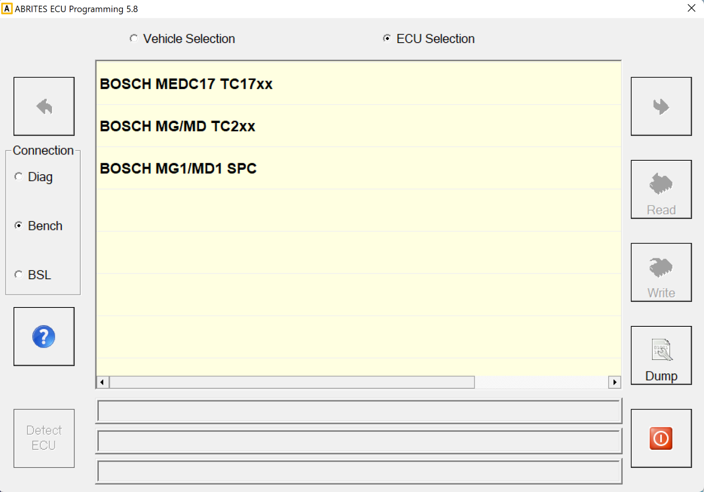Click the blue help question mark
The height and width of the screenshot is (492, 704).
(44, 336)
